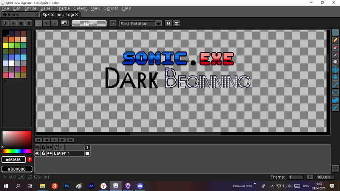The height and width of the screenshot is (191, 340).
Task: Choose subtract from selection mode
Action: click(x=54, y=23)
